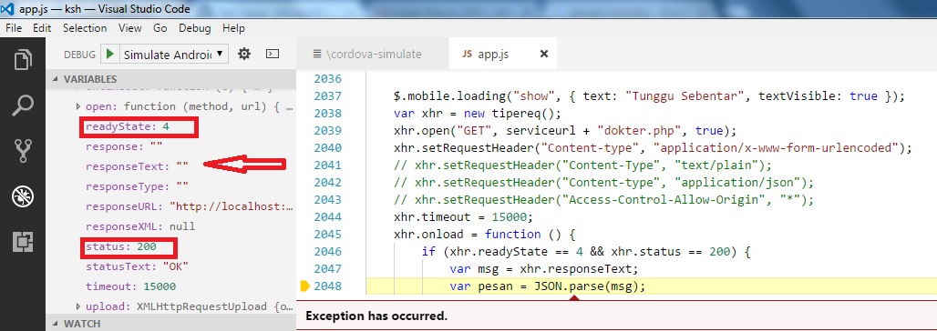The height and width of the screenshot is (331, 937).
Task: Click the commented Access-Control-Allow-Origin line
Action: pos(603,200)
